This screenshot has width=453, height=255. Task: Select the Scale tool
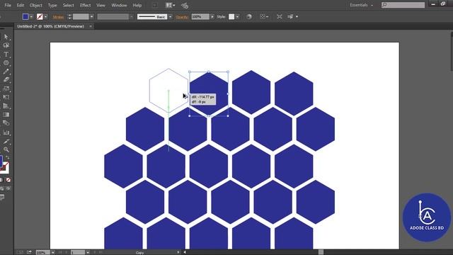pyautogui.click(x=6, y=89)
